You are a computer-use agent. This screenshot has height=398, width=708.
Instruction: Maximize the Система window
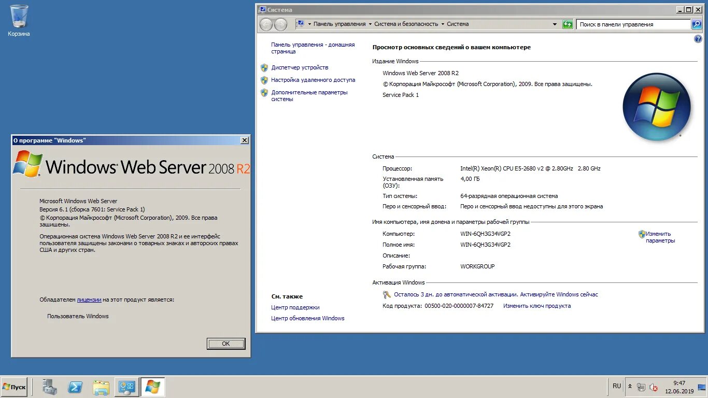coord(688,9)
